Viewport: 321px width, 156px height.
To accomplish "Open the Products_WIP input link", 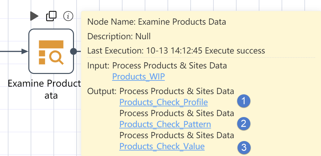I will pos(139,77).
